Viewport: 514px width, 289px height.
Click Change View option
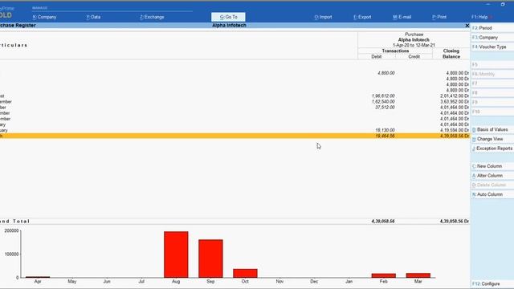pos(492,139)
